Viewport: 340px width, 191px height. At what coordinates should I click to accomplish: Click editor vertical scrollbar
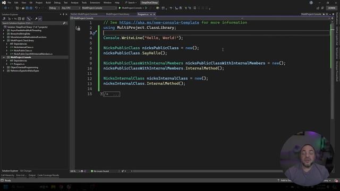pyautogui.click(x=332, y=72)
